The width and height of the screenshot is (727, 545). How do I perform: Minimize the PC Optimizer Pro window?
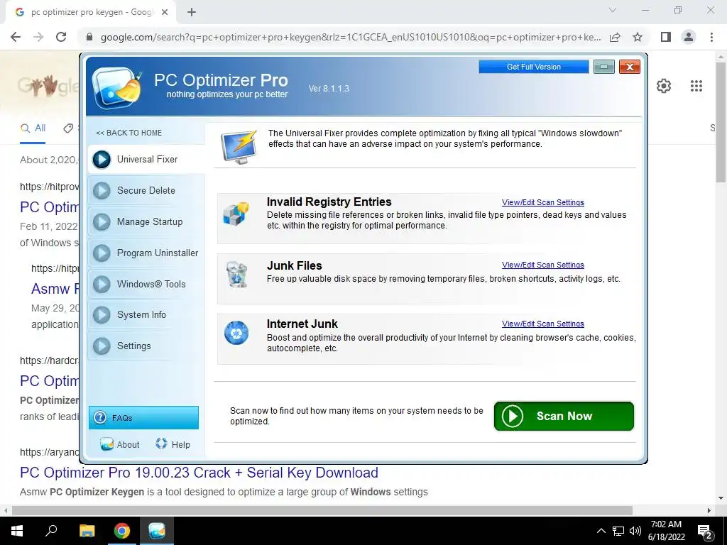(604, 67)
